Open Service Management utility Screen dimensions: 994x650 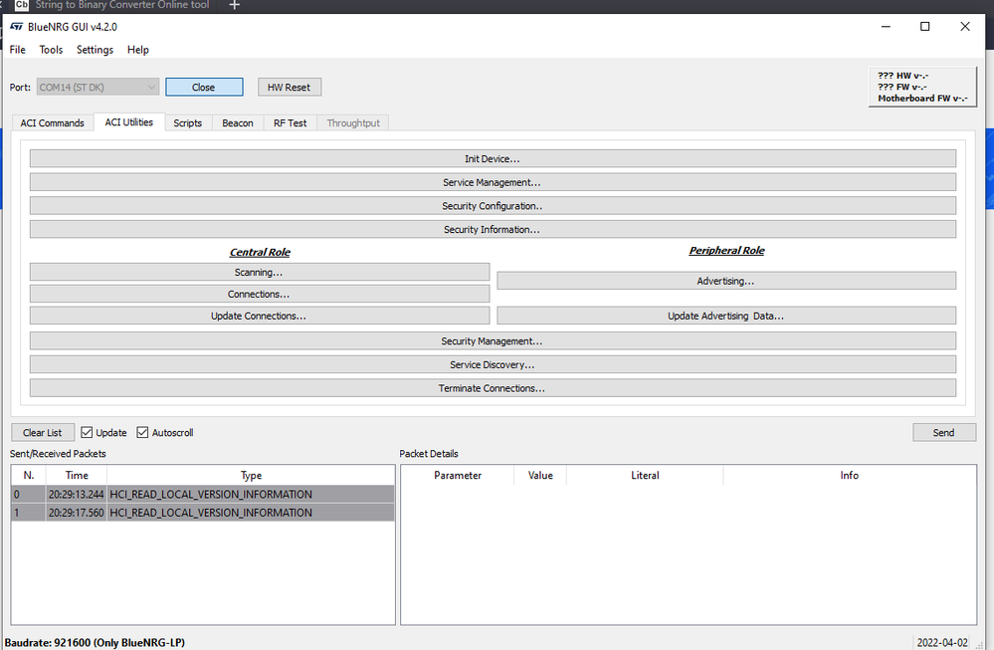click(x=493, y=182)
